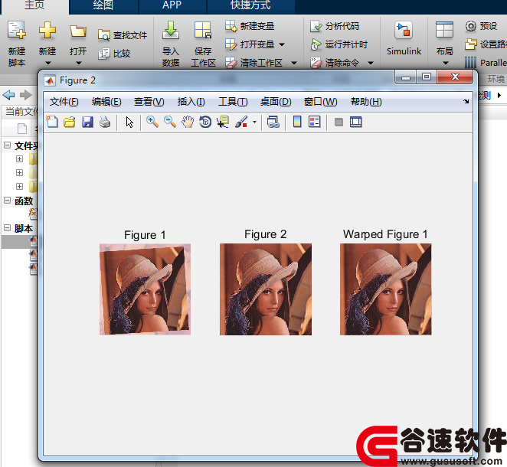Switch to 绘图 tab in MATLAB
This screenshot has width=507, height=467.
(103, 6)
